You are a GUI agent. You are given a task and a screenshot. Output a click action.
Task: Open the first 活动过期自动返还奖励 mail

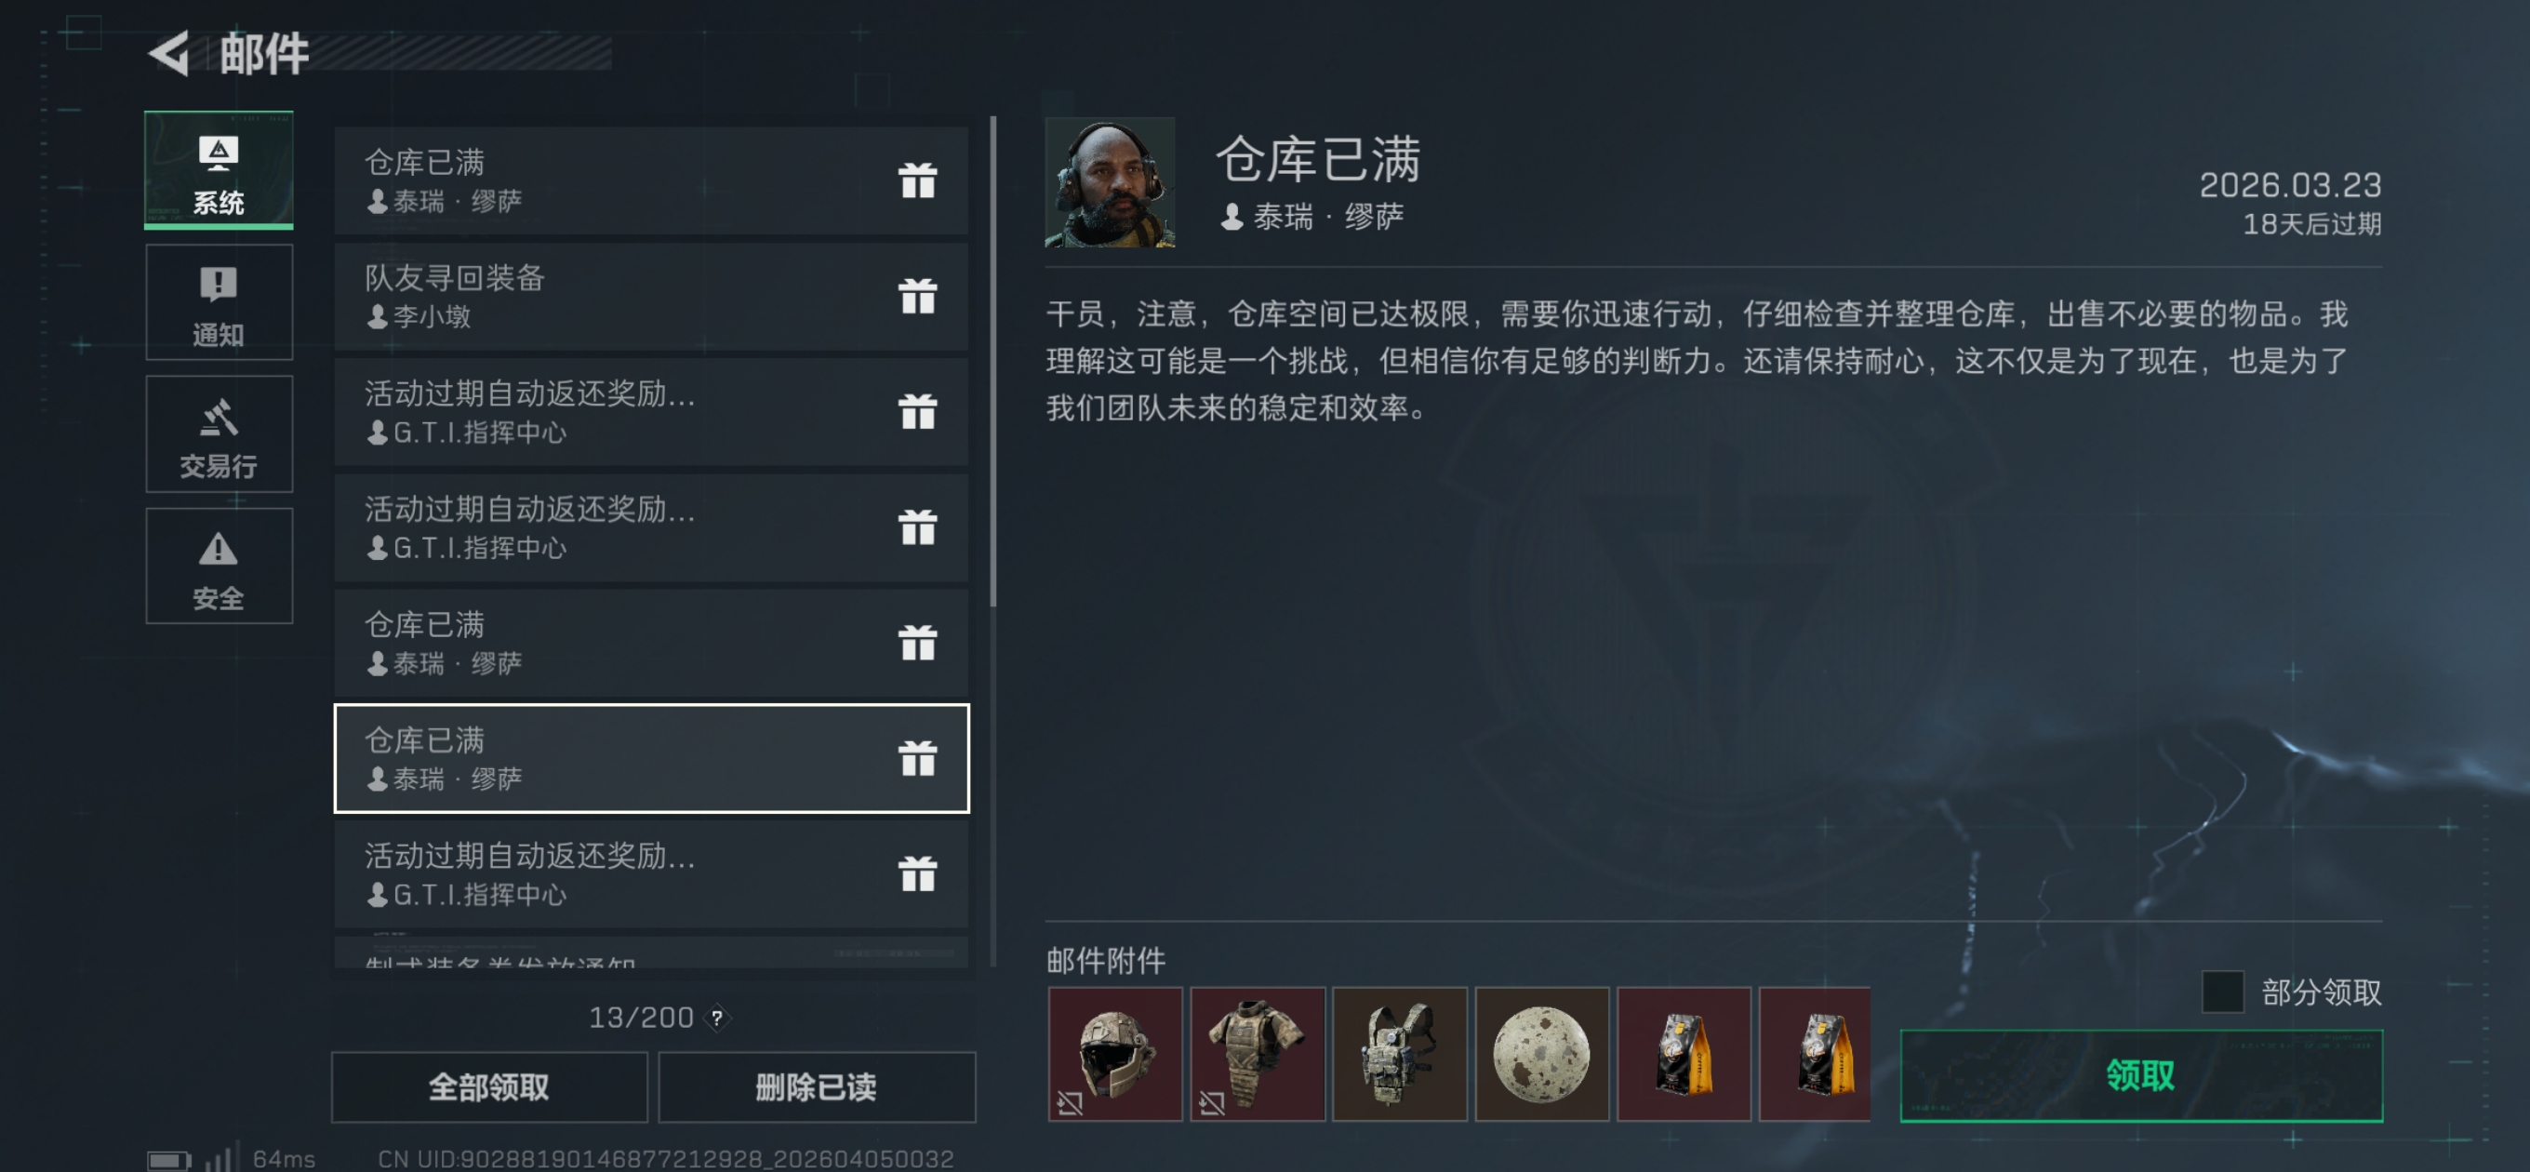coord(651,412)
